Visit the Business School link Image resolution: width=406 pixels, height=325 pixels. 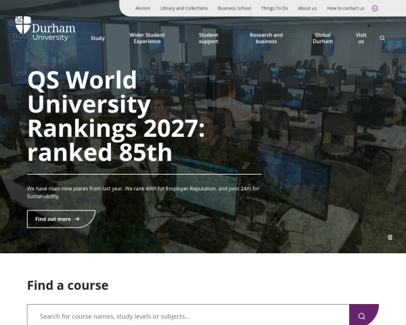(x=234, y=8)
